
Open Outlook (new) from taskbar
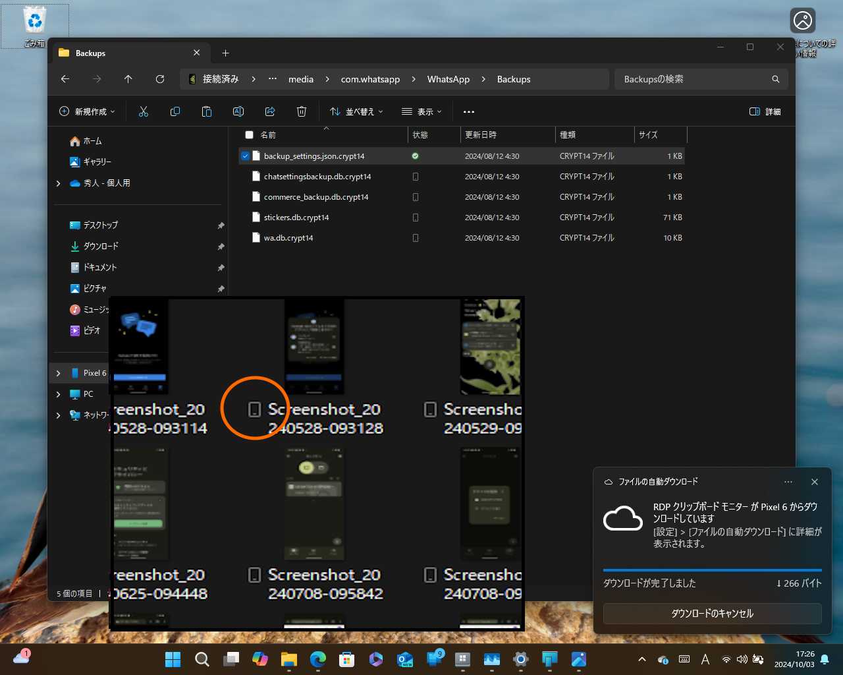coord(405,659)
